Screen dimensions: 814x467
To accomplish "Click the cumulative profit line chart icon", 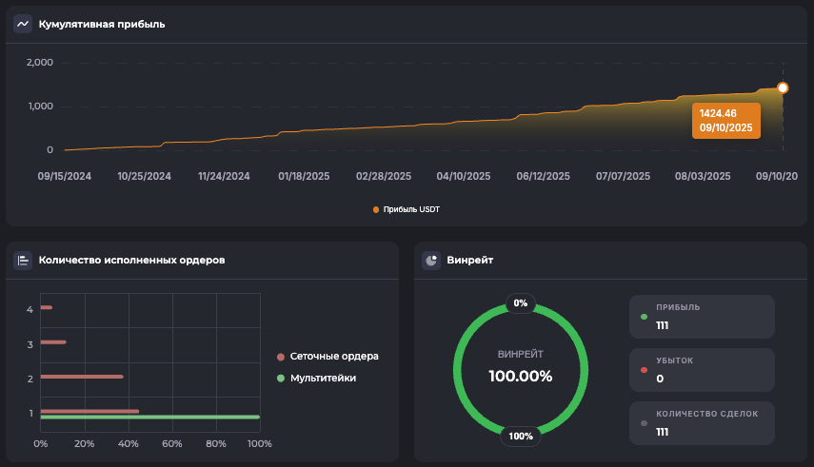I will (x=23, y=24).
